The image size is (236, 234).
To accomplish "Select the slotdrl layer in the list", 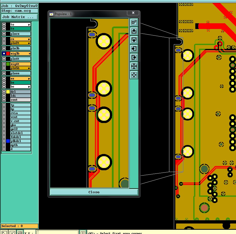I will tap(20, 133).
